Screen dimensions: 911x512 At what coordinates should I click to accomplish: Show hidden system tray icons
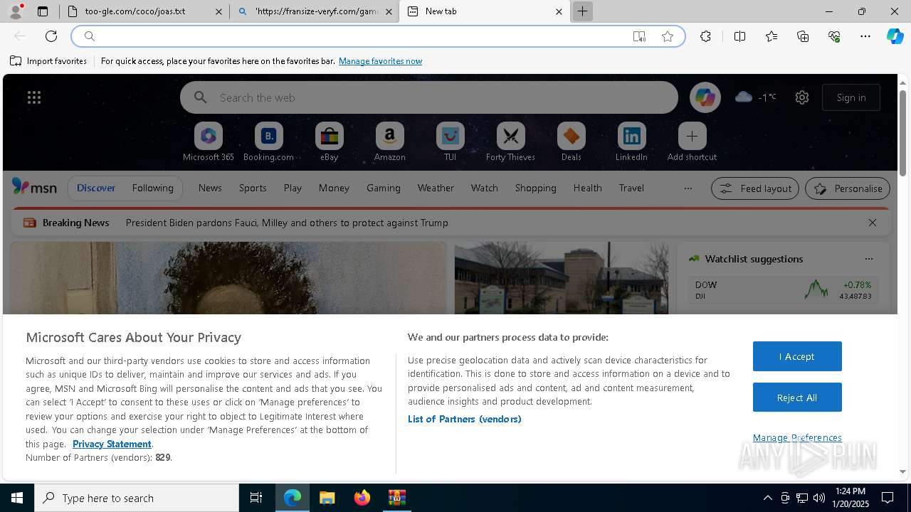click(x=767, y=498)
